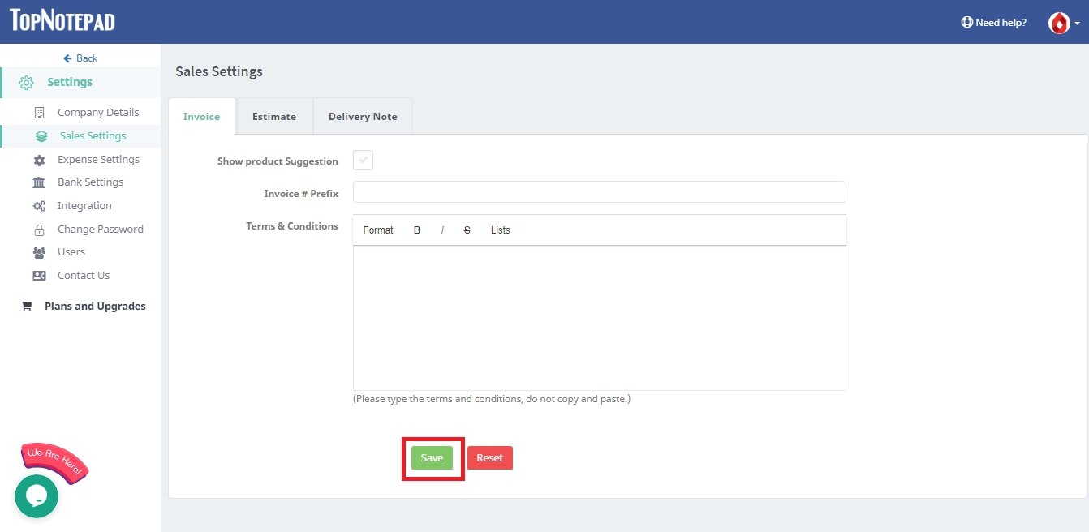
Task: Click the We Are Here badge
Action: 54,462
